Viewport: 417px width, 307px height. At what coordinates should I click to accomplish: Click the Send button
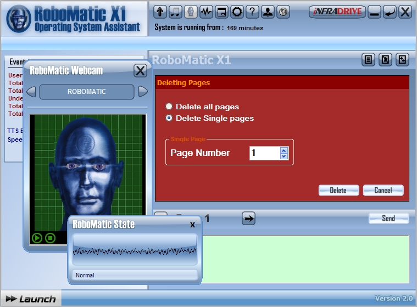388,219
